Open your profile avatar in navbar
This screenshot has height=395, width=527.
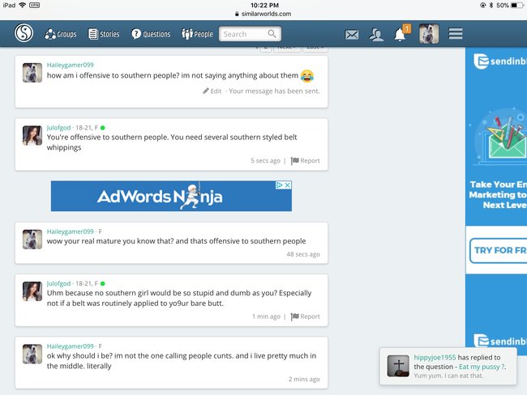coord(429,34)
